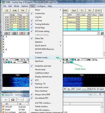Screen dimensions: 105x113
Task: Click the CD DX macro button
Action: [x=98, y=11]
